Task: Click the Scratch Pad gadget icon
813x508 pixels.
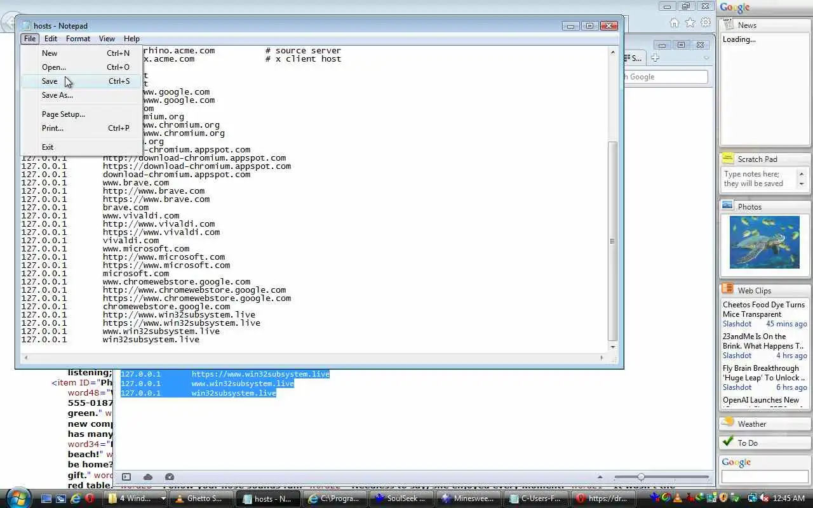Action: point(728,159)
